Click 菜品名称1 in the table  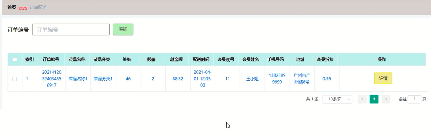click(78, 79)
